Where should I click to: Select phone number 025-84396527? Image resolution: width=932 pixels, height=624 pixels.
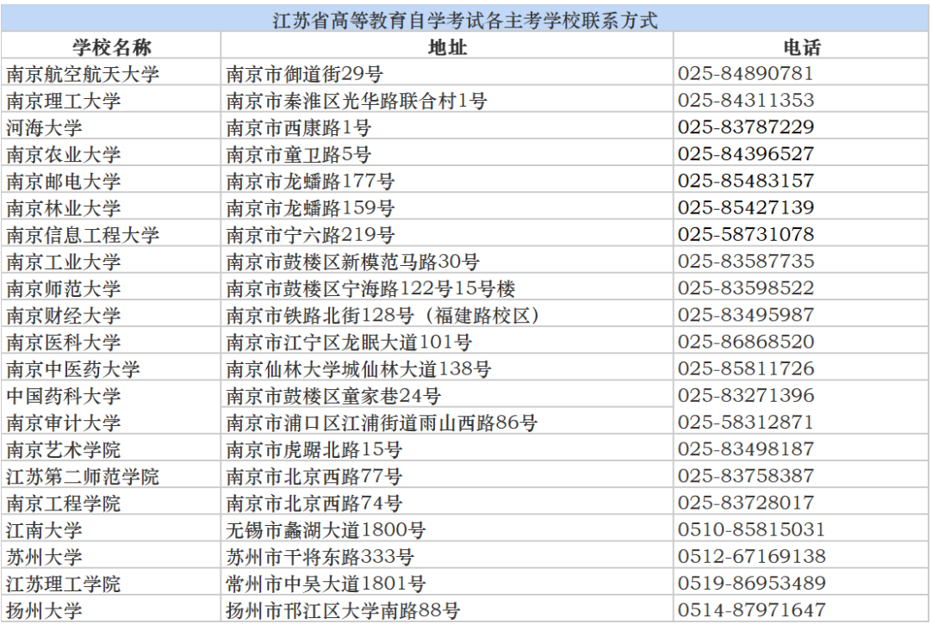tap(745, 154)
